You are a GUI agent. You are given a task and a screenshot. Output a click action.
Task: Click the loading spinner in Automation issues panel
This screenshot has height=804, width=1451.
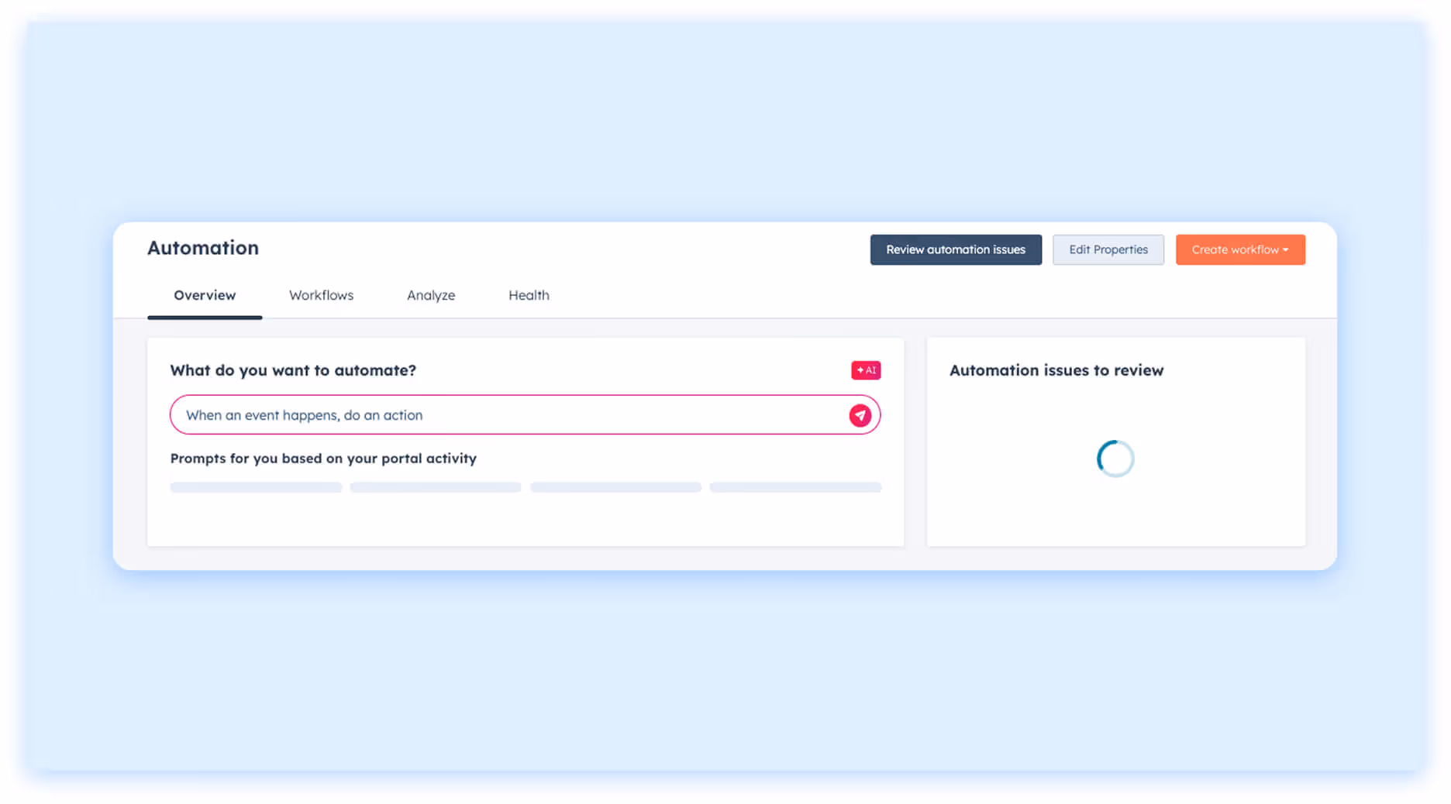(1115, 458)
